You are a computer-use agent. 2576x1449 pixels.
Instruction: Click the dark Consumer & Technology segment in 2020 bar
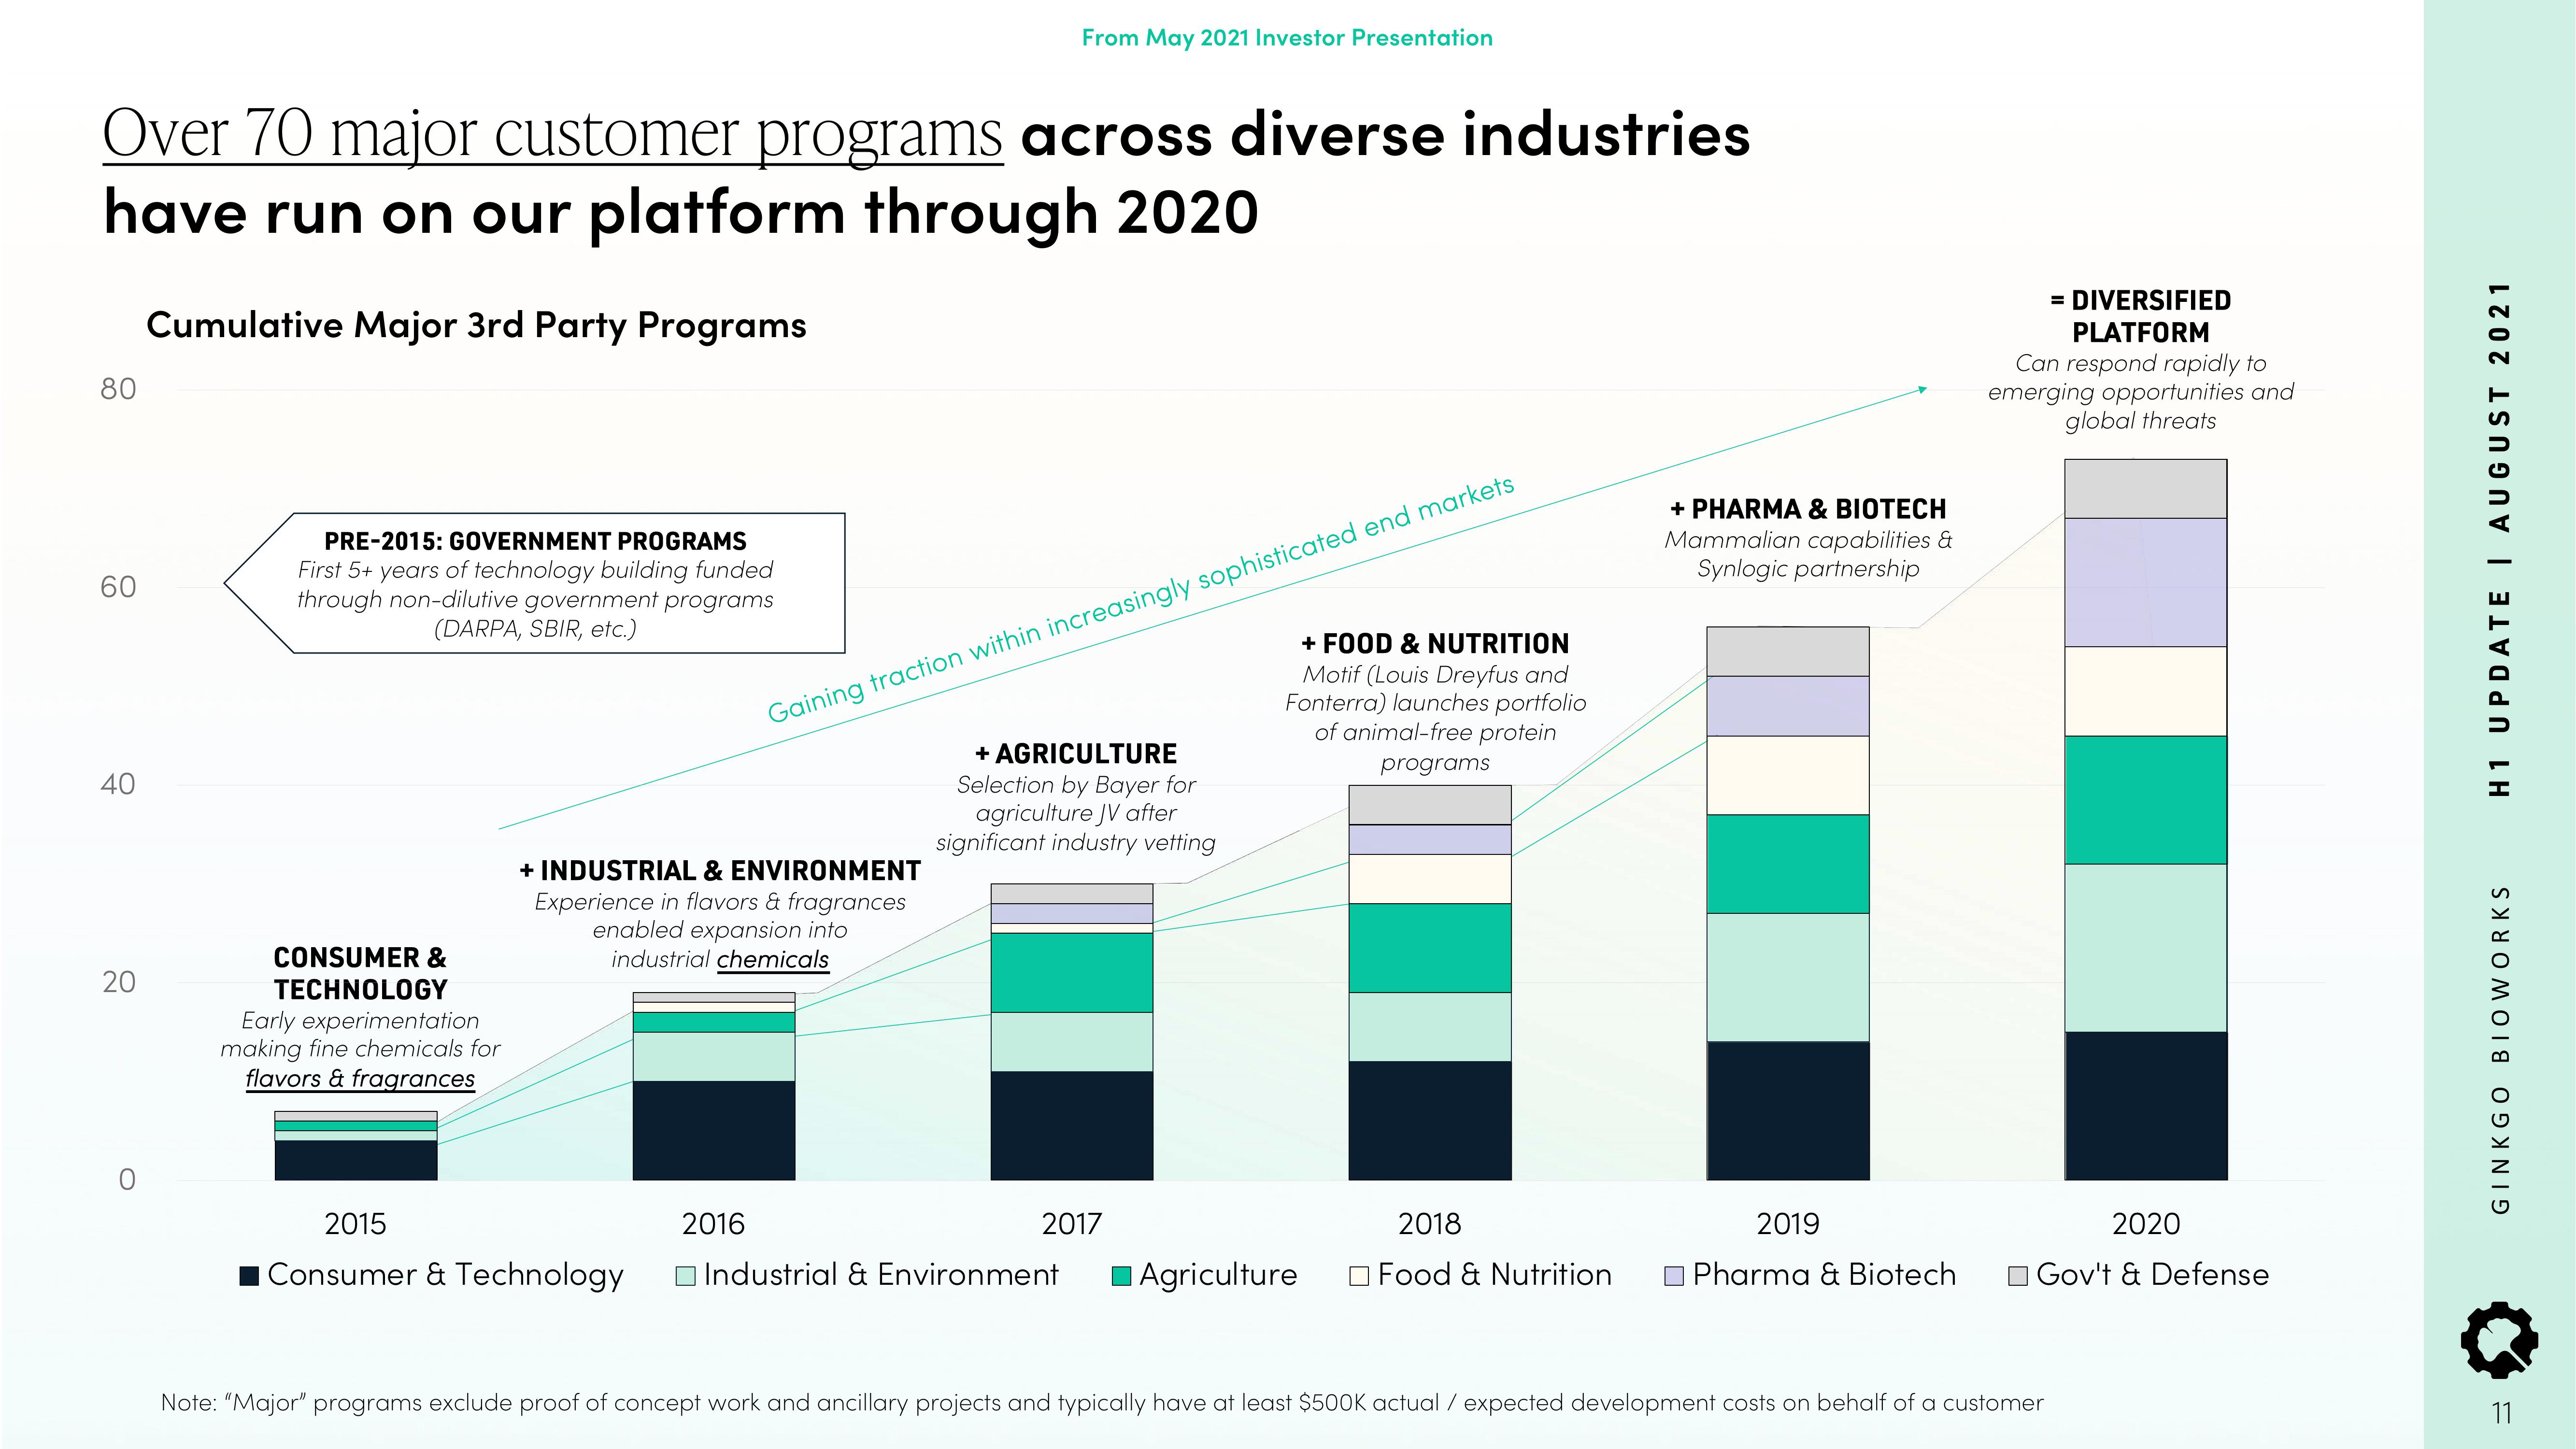click(2146, 1106)
